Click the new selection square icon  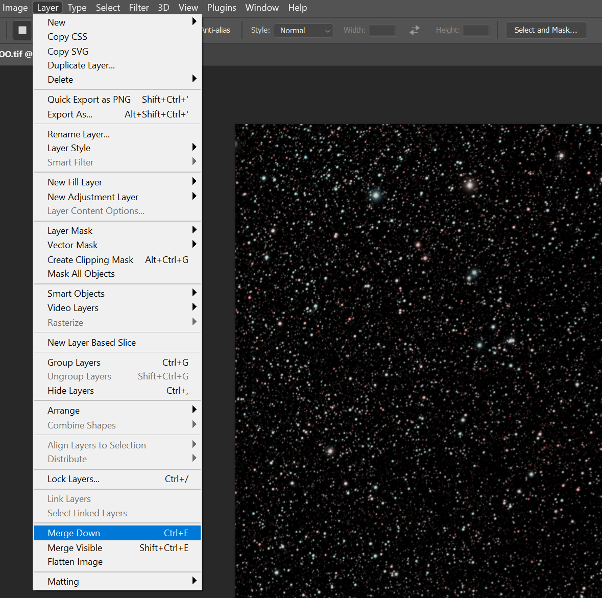point(22,30)
